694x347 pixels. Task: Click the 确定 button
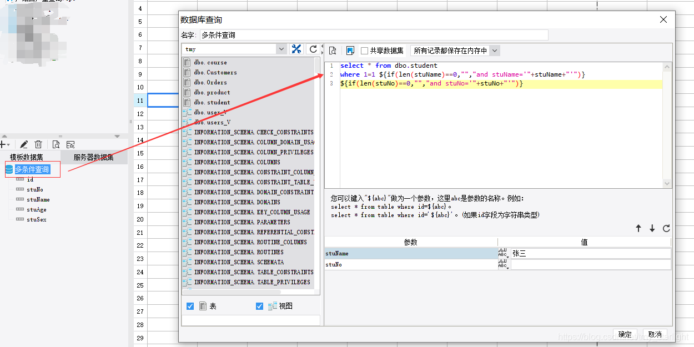[x=625, y=334]
